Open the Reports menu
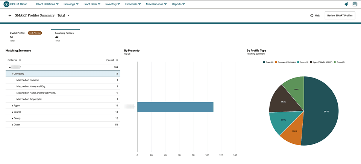The image size is (361, 164). coord(178,4)
